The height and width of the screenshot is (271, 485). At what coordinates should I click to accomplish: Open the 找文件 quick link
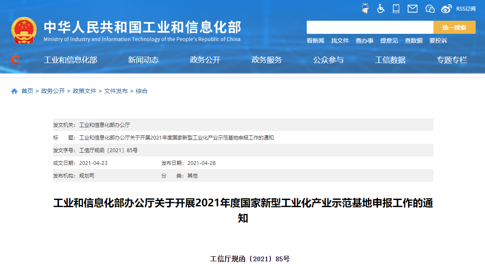340,41
